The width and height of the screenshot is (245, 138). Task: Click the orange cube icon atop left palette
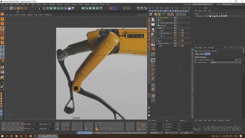coord(2,14)
